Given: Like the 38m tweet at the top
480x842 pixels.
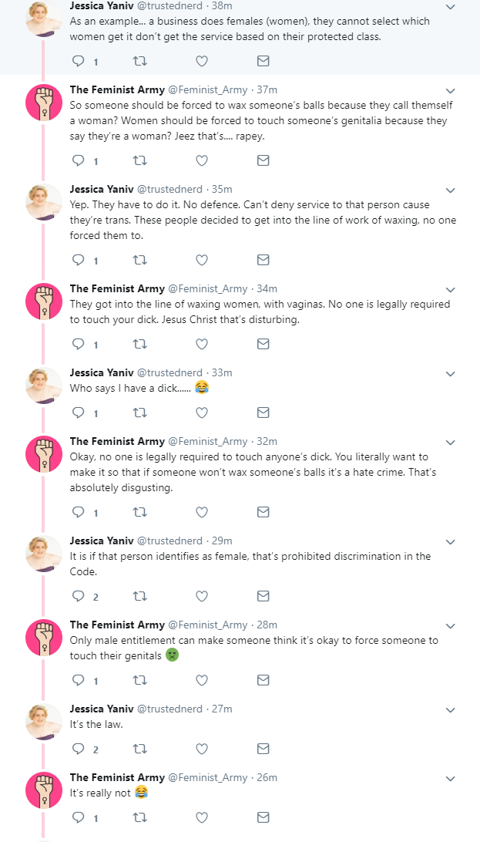Looking at the screenshot, I should 202,61.
